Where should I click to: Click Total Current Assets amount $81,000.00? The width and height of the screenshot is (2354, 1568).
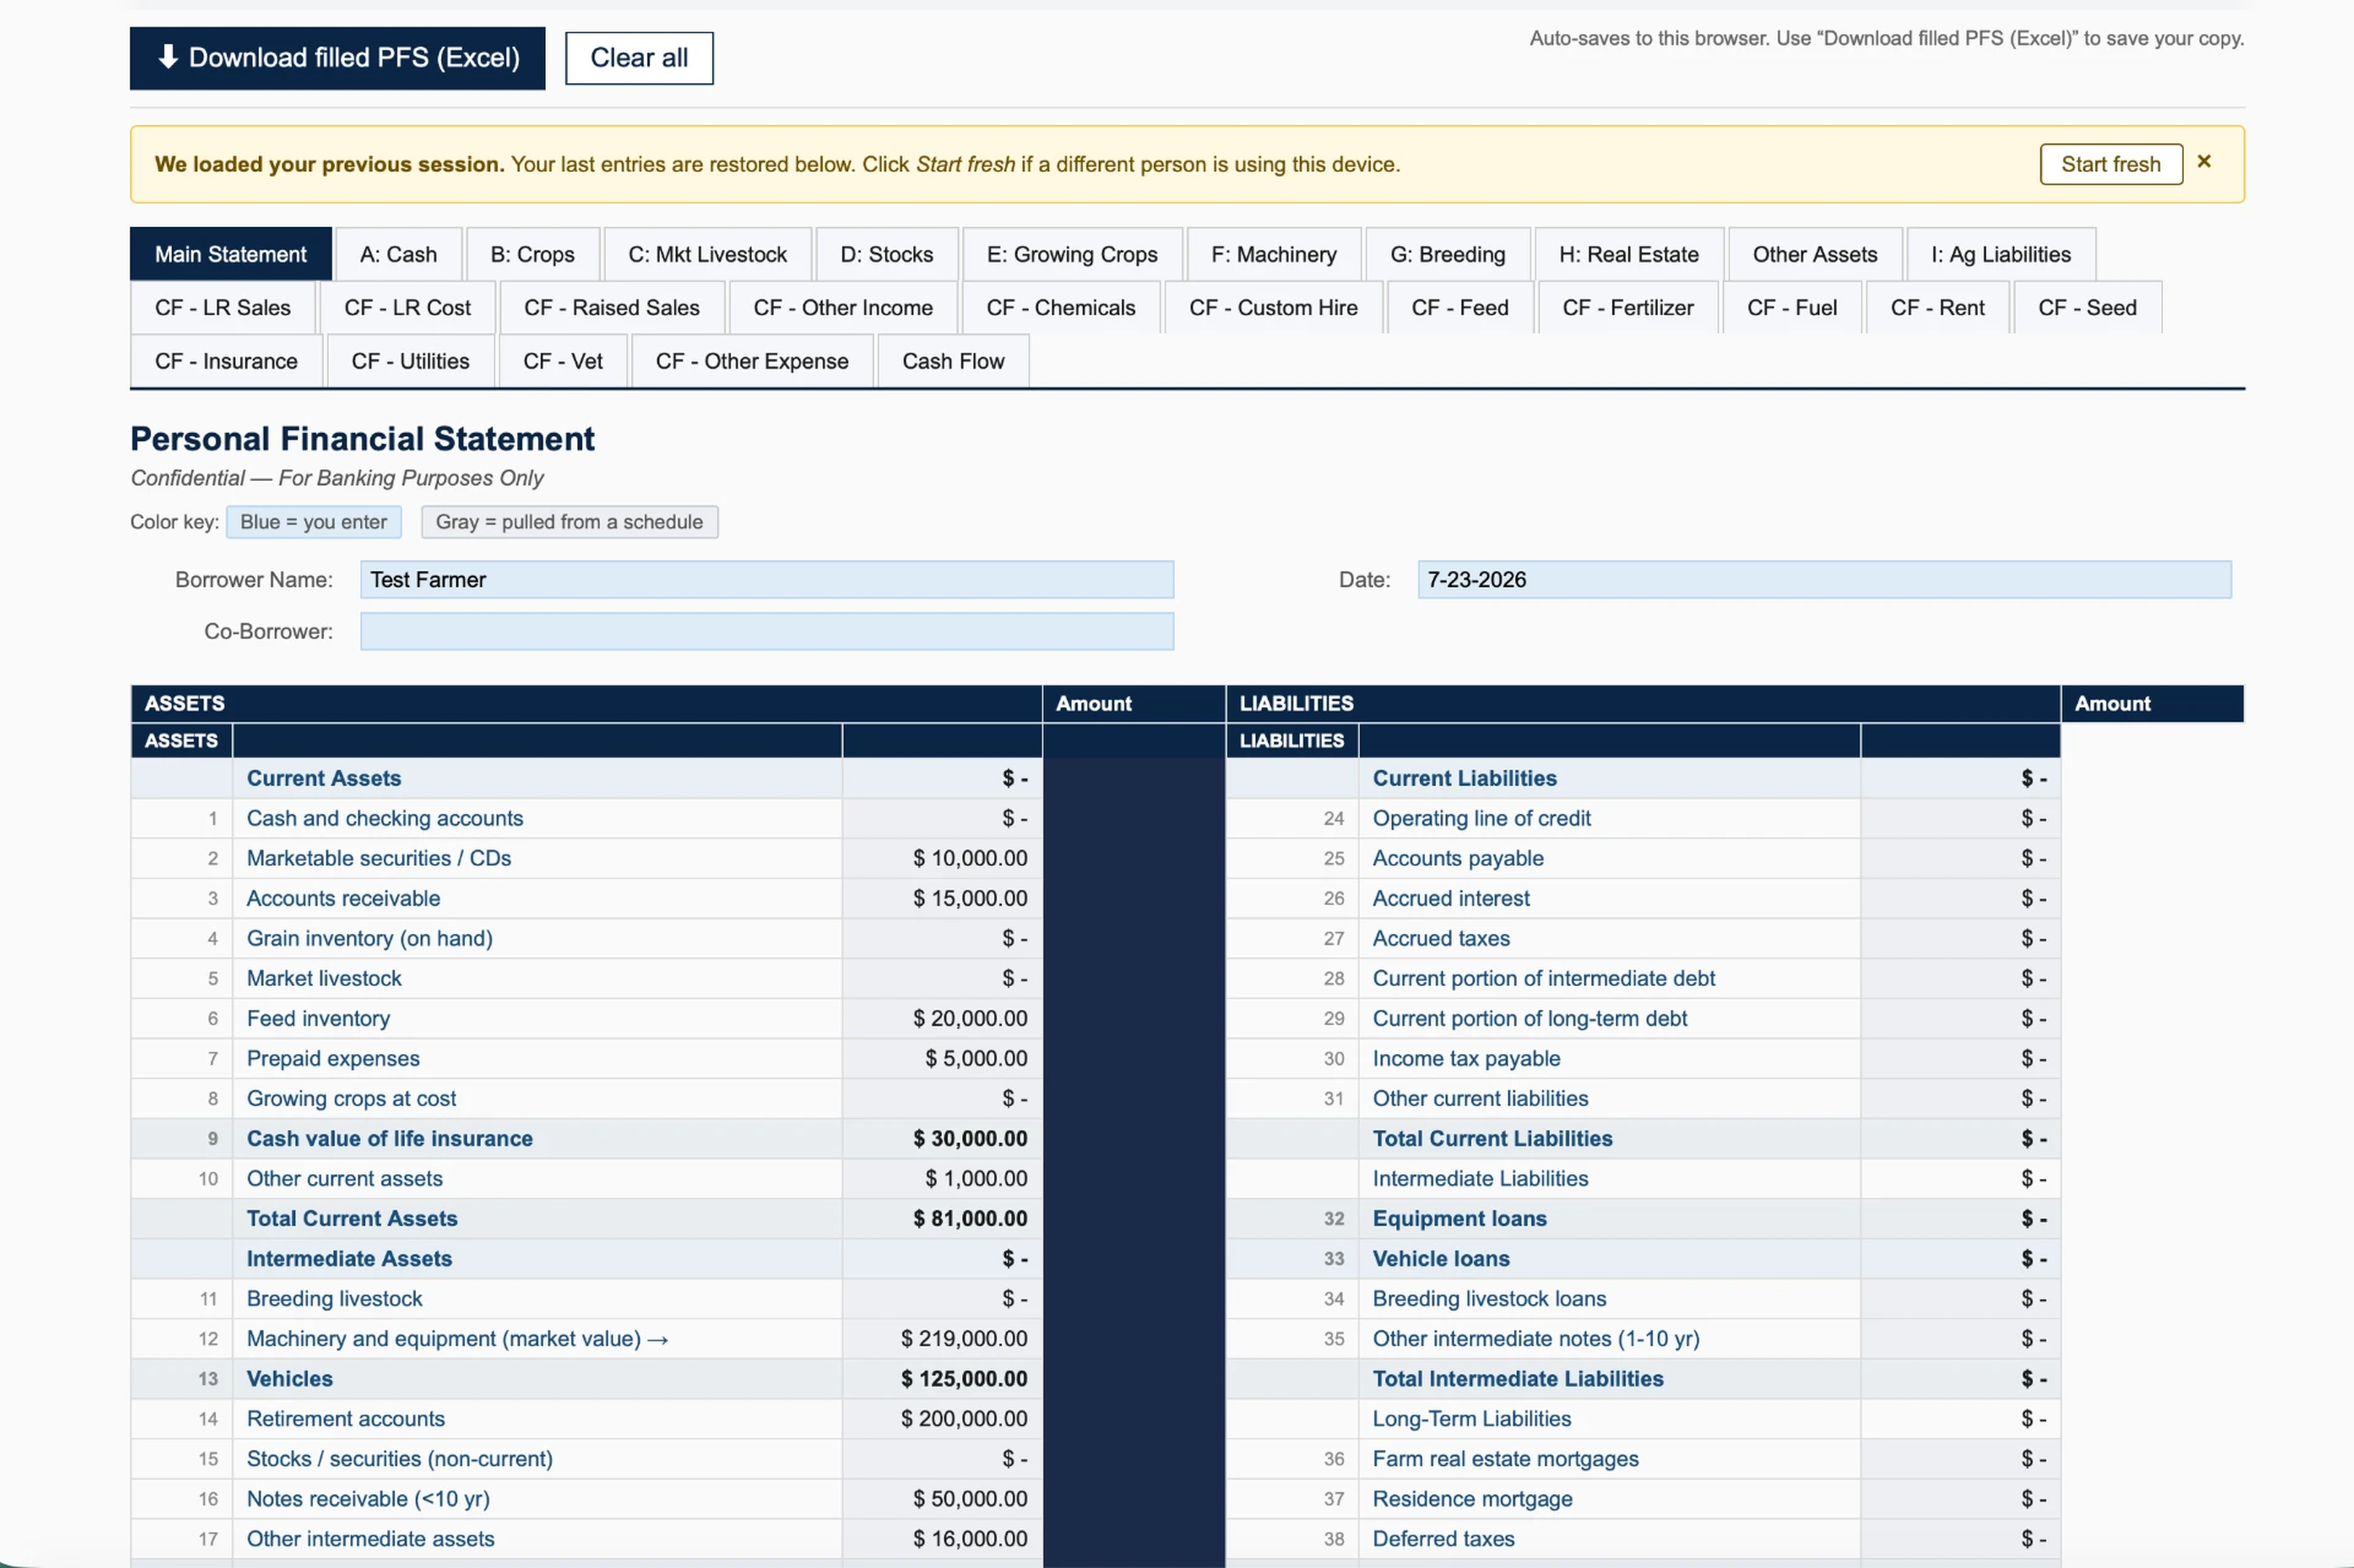coord(942,1219)
